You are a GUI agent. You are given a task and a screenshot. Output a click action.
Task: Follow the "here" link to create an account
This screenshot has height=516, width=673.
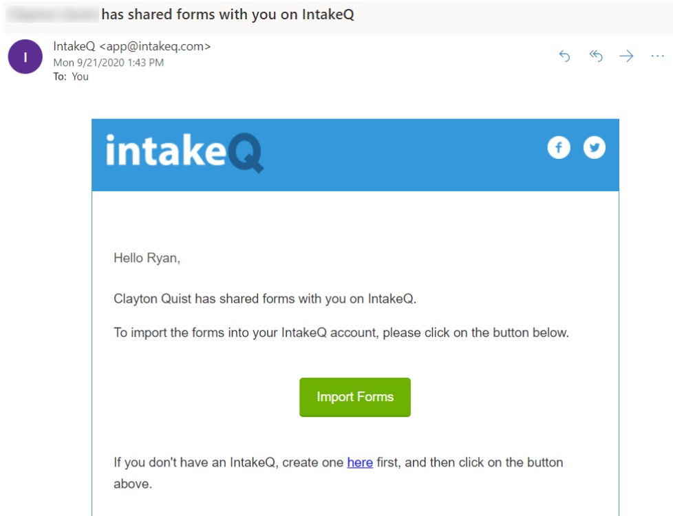(x=360, y=462)
